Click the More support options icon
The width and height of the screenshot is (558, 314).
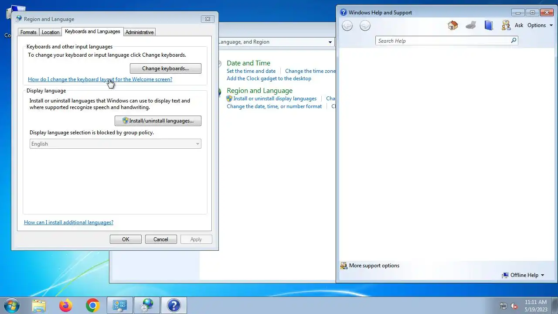click(x=344, y=266)
